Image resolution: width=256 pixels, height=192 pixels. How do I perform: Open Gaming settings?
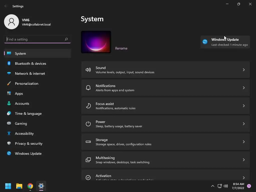click(37, 123)
